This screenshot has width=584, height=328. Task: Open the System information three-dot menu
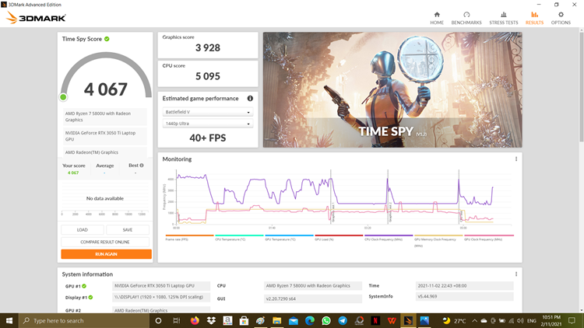(x=516, y=274)
